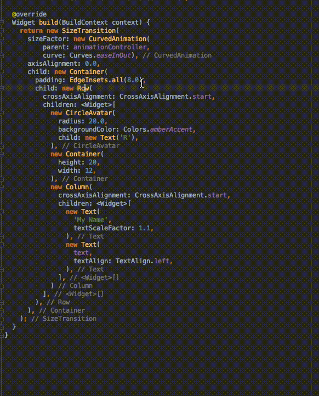Collapse fold at 'child: new Row(' line
The image size is (319, 396).
[x=2, y=88]
